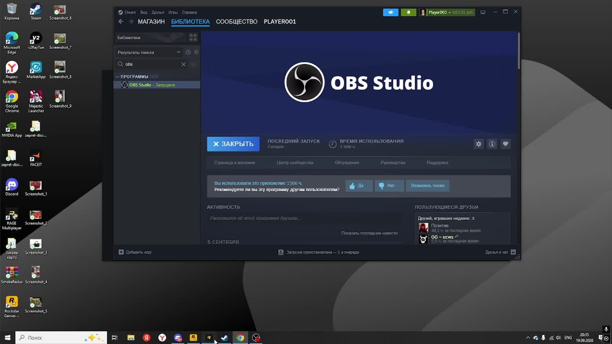Select the БИБЛИОТЕКА tab

coord(190,21)
